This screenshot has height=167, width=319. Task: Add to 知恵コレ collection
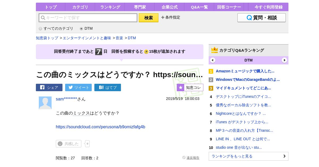coord(190,87)
